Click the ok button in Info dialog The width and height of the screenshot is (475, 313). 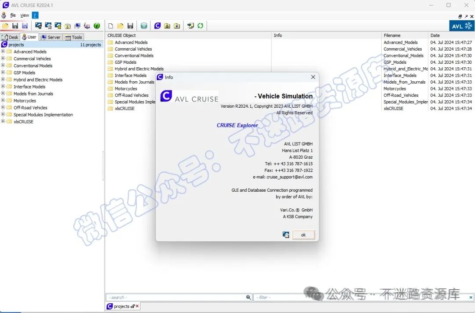[303, 235]
